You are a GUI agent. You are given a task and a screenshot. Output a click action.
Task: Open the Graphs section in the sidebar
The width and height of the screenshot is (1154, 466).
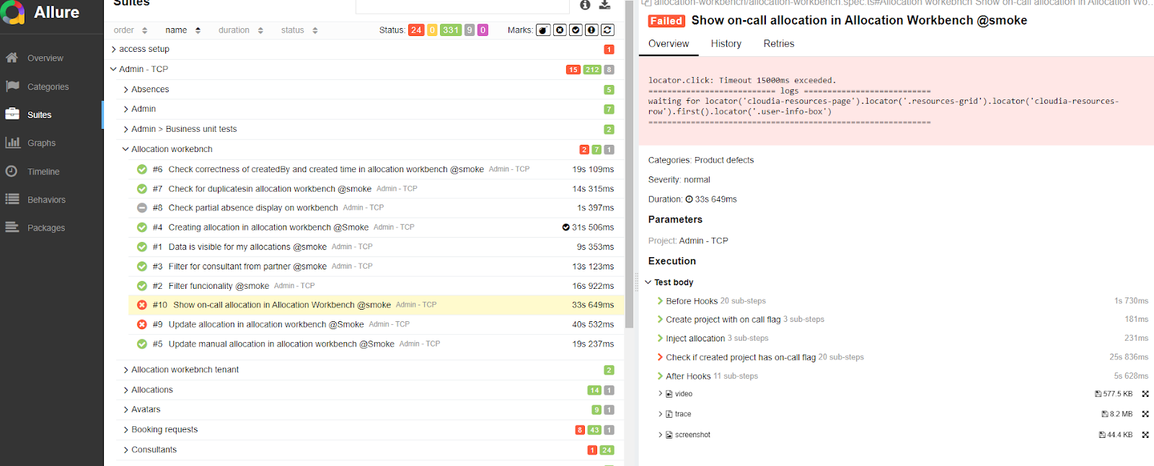pos(41,143)
